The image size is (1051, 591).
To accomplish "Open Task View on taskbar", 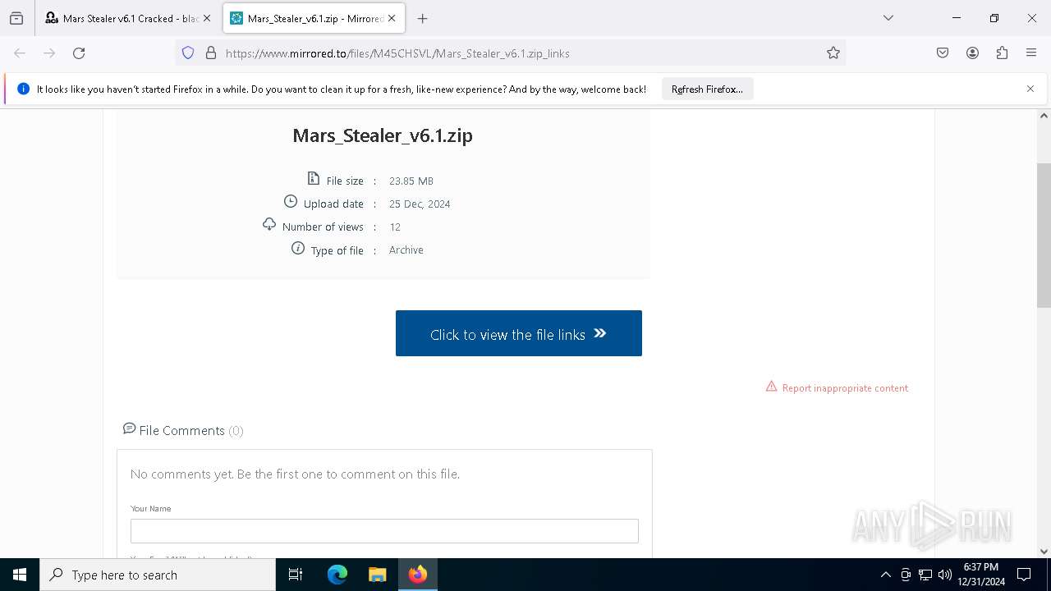I will pos(296,575).
